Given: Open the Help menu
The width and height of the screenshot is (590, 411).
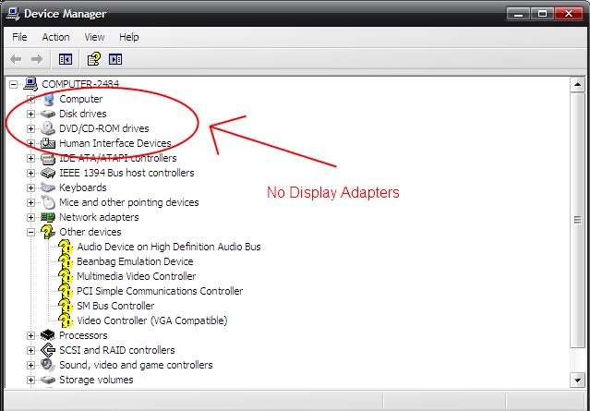Looking at the screenshot, I should click(x=129, y=37).
